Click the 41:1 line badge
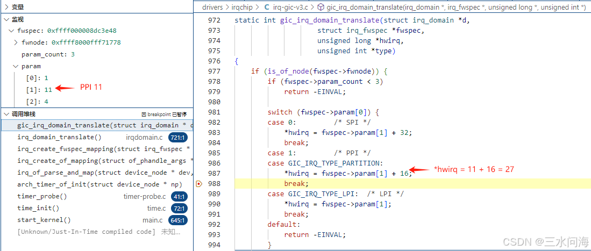 pos(179,196)
